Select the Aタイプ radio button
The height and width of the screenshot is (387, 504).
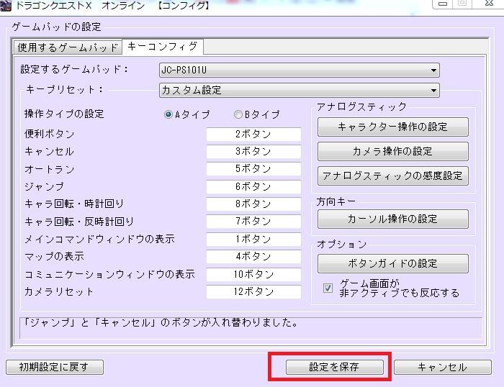pyautogui.click(x=168, y=114)
